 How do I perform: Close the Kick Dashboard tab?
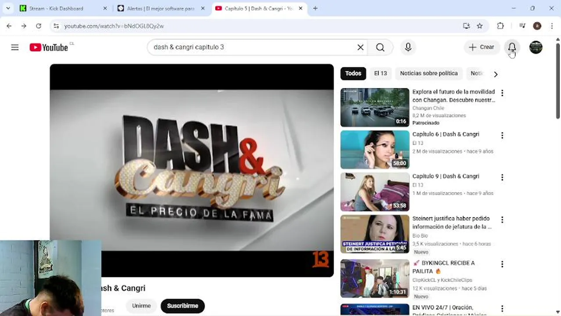click(105, 8)
